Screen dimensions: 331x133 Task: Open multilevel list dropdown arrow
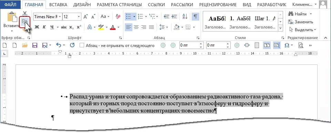(158, 16)
